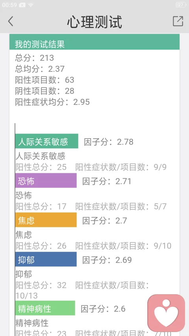Select the 恐怖 purple bar
The image size is (189, 336).
46,180
